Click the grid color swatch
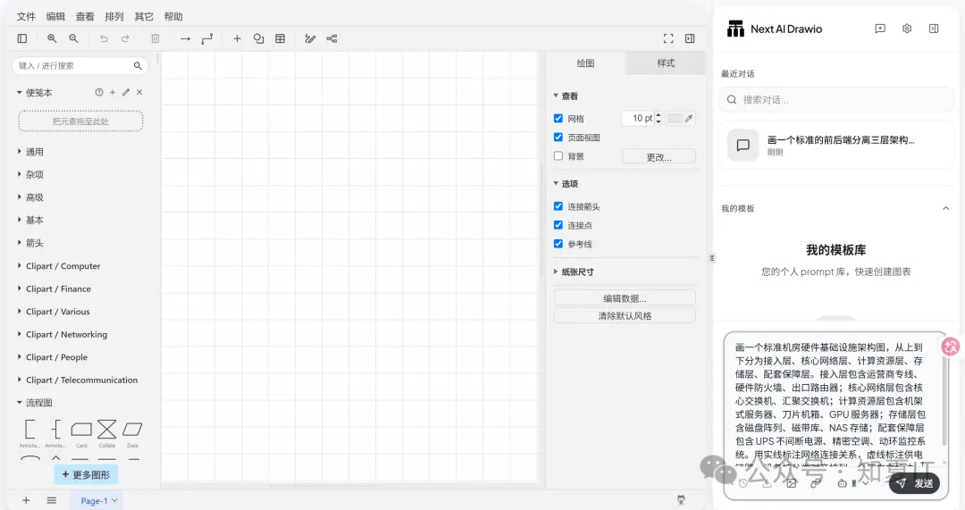 click(675, 119)
